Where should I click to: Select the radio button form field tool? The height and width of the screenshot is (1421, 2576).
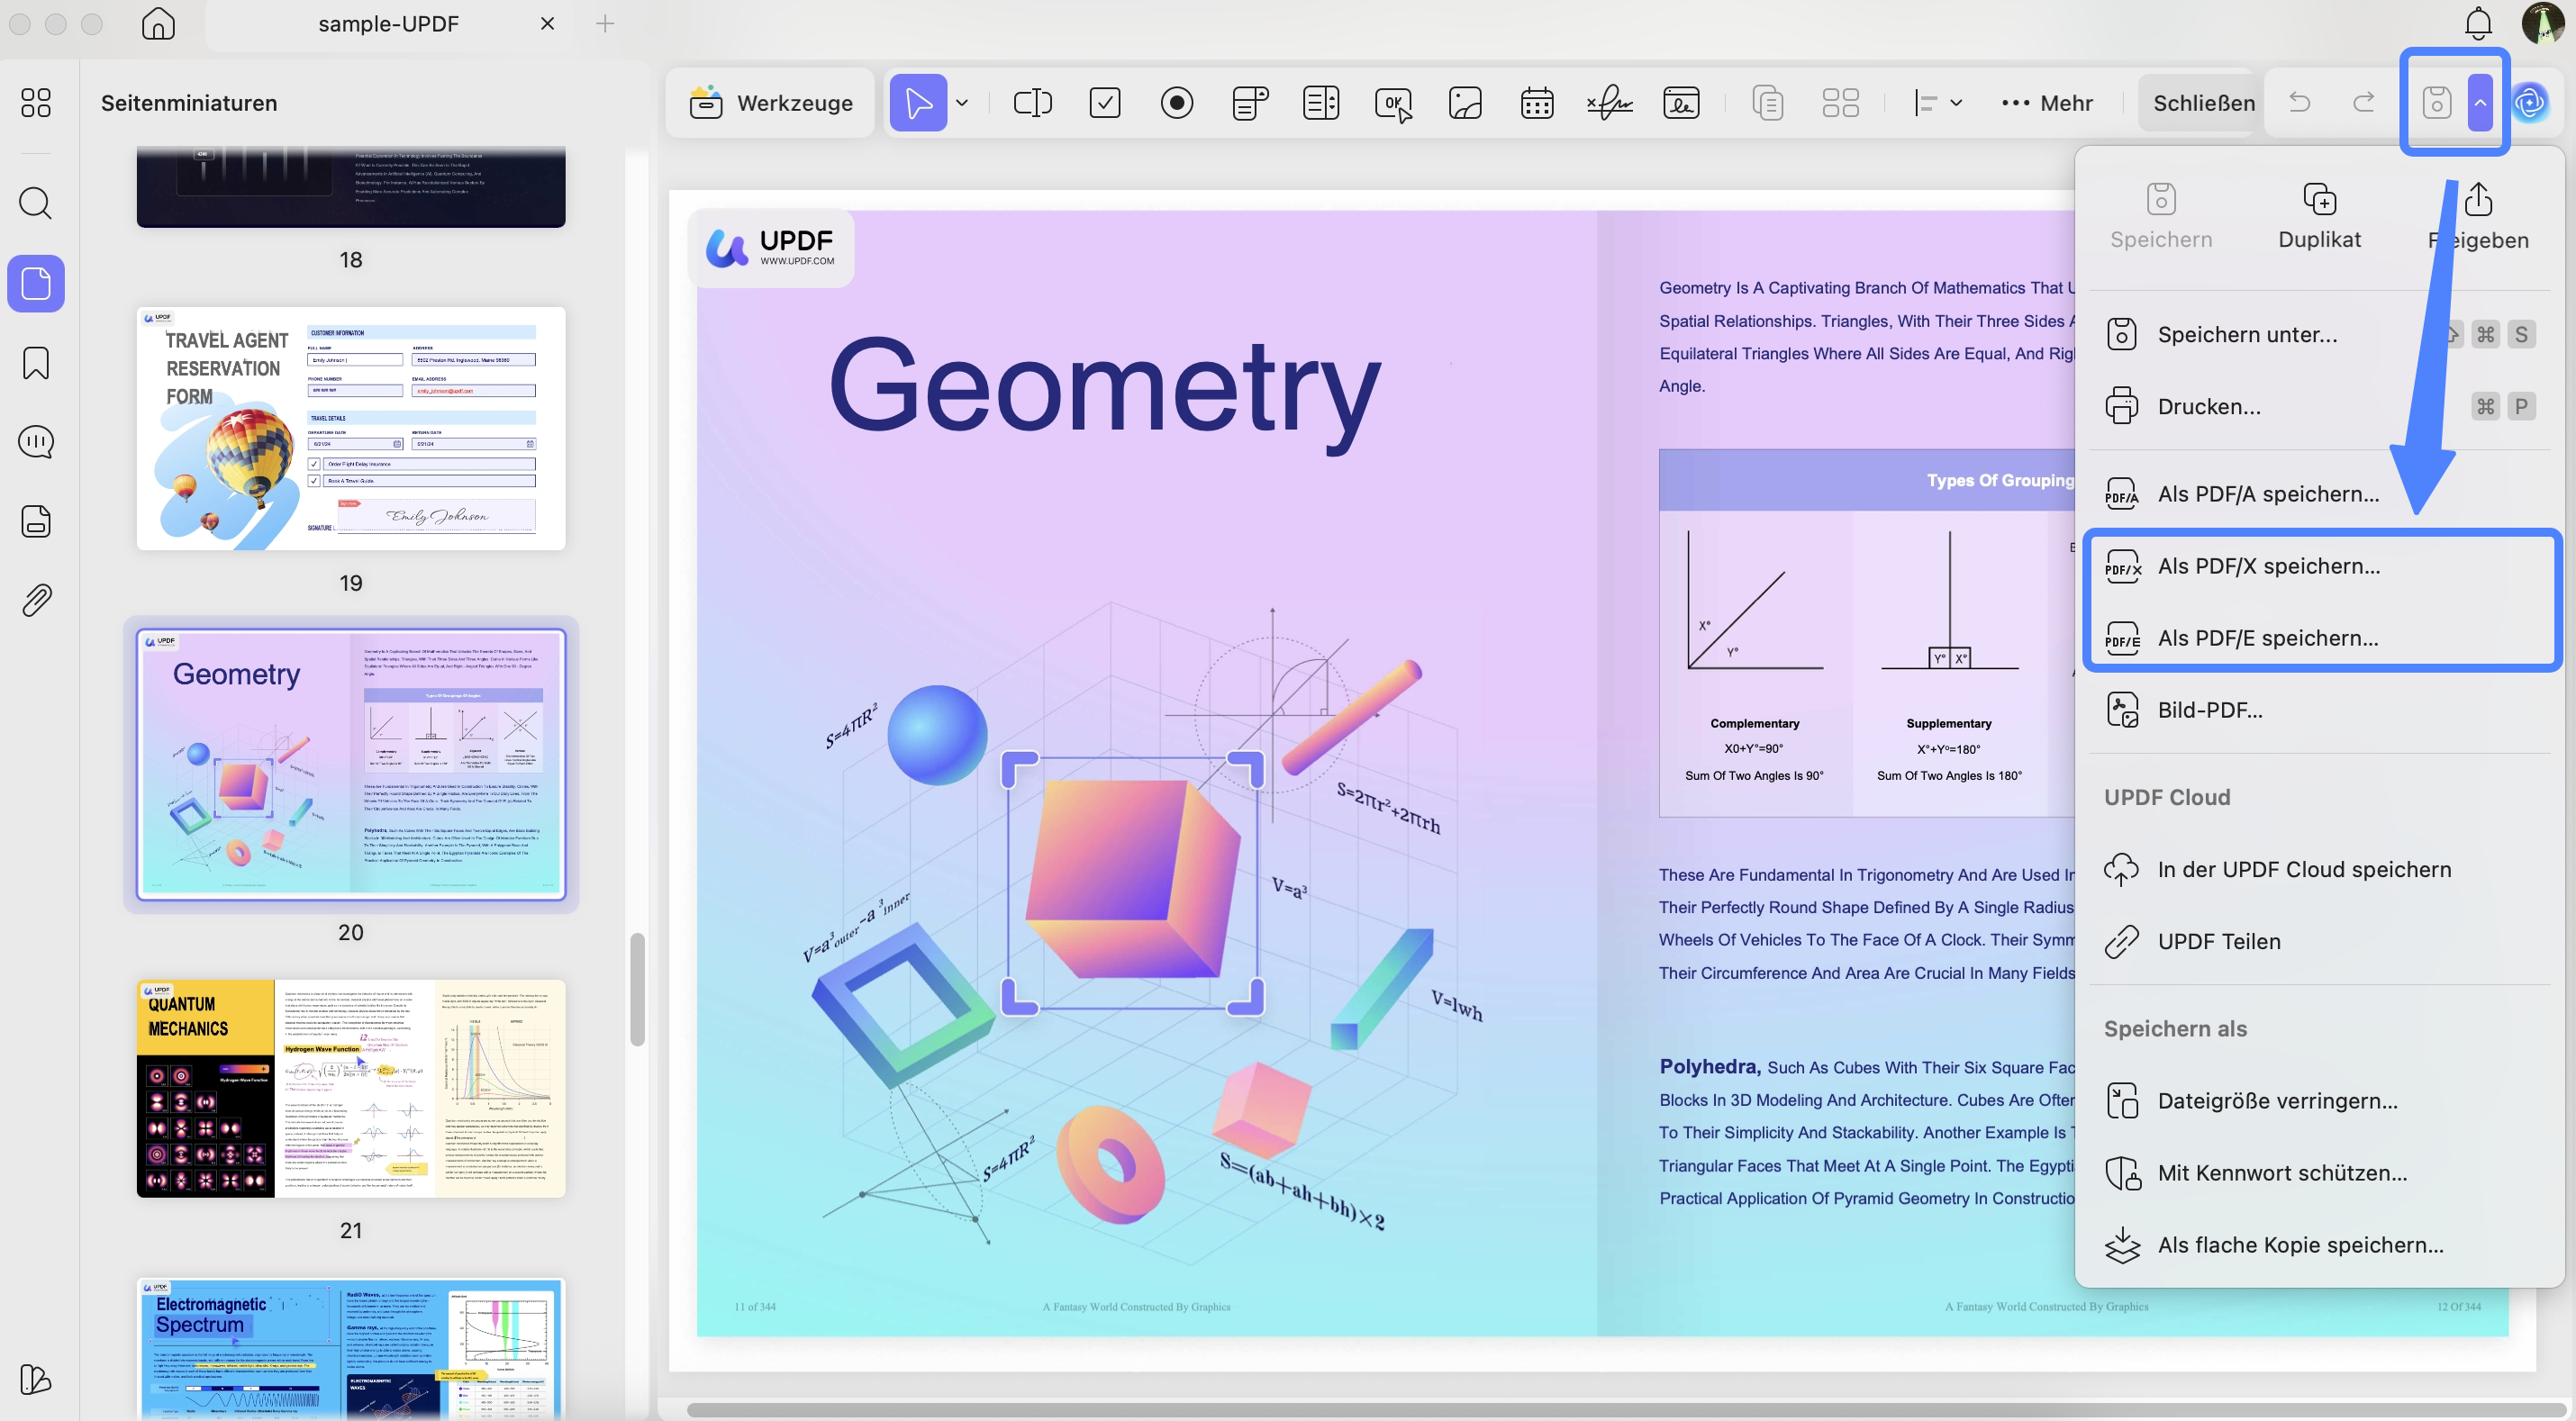[1177, 103]
